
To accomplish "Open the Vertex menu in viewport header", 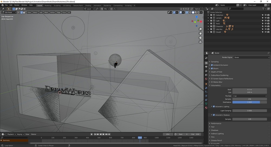I will [x=52, y=12].
